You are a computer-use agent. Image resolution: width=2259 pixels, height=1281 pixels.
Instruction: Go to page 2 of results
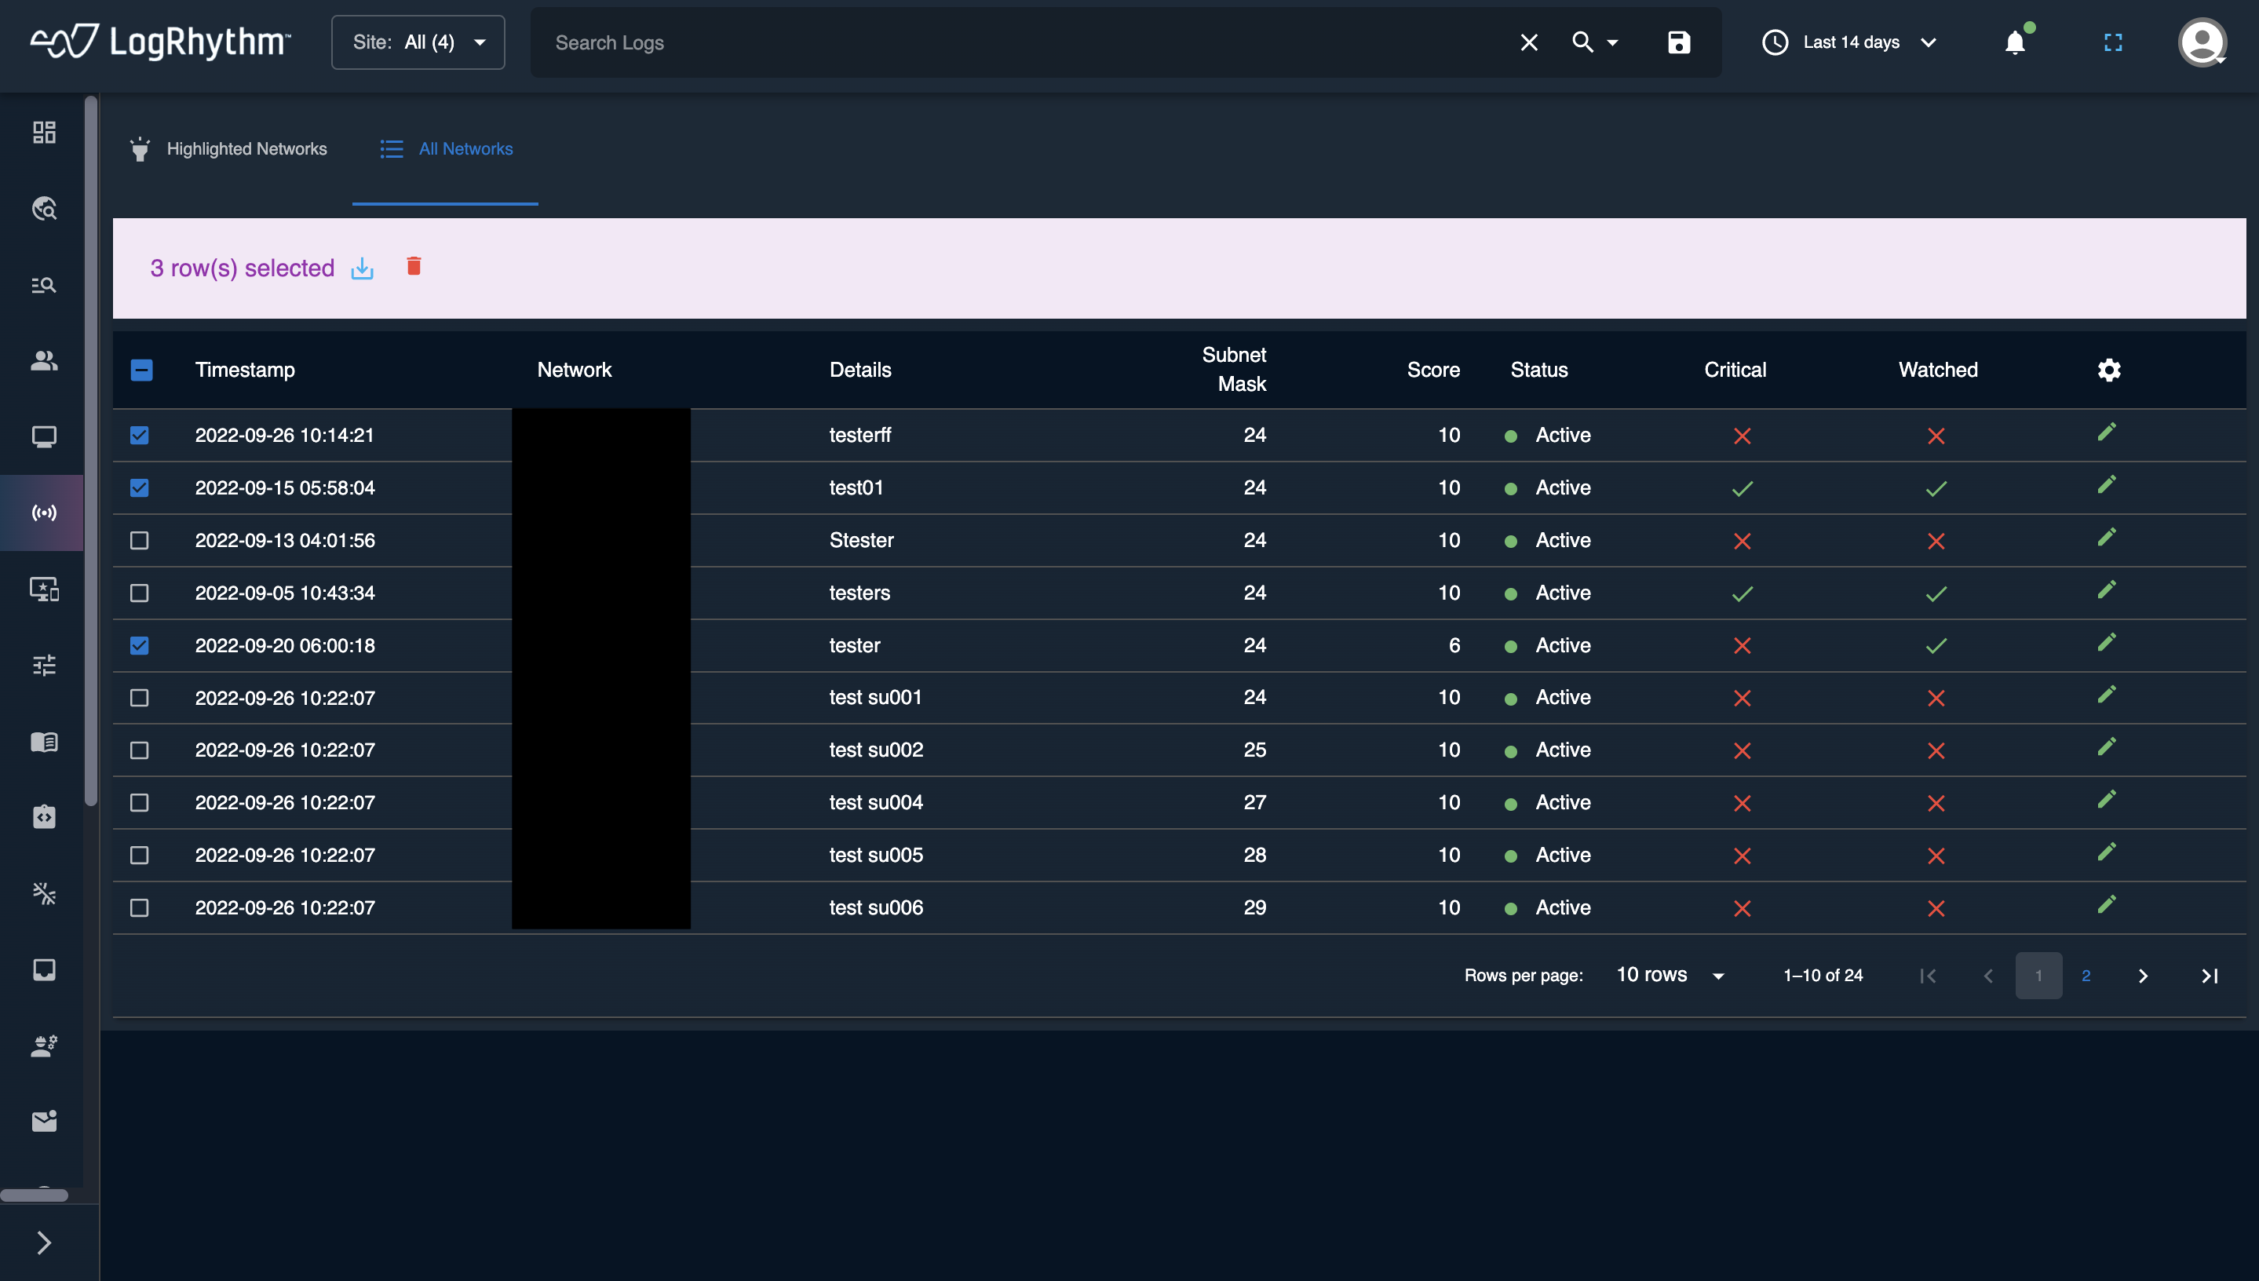coord(2086,975)
